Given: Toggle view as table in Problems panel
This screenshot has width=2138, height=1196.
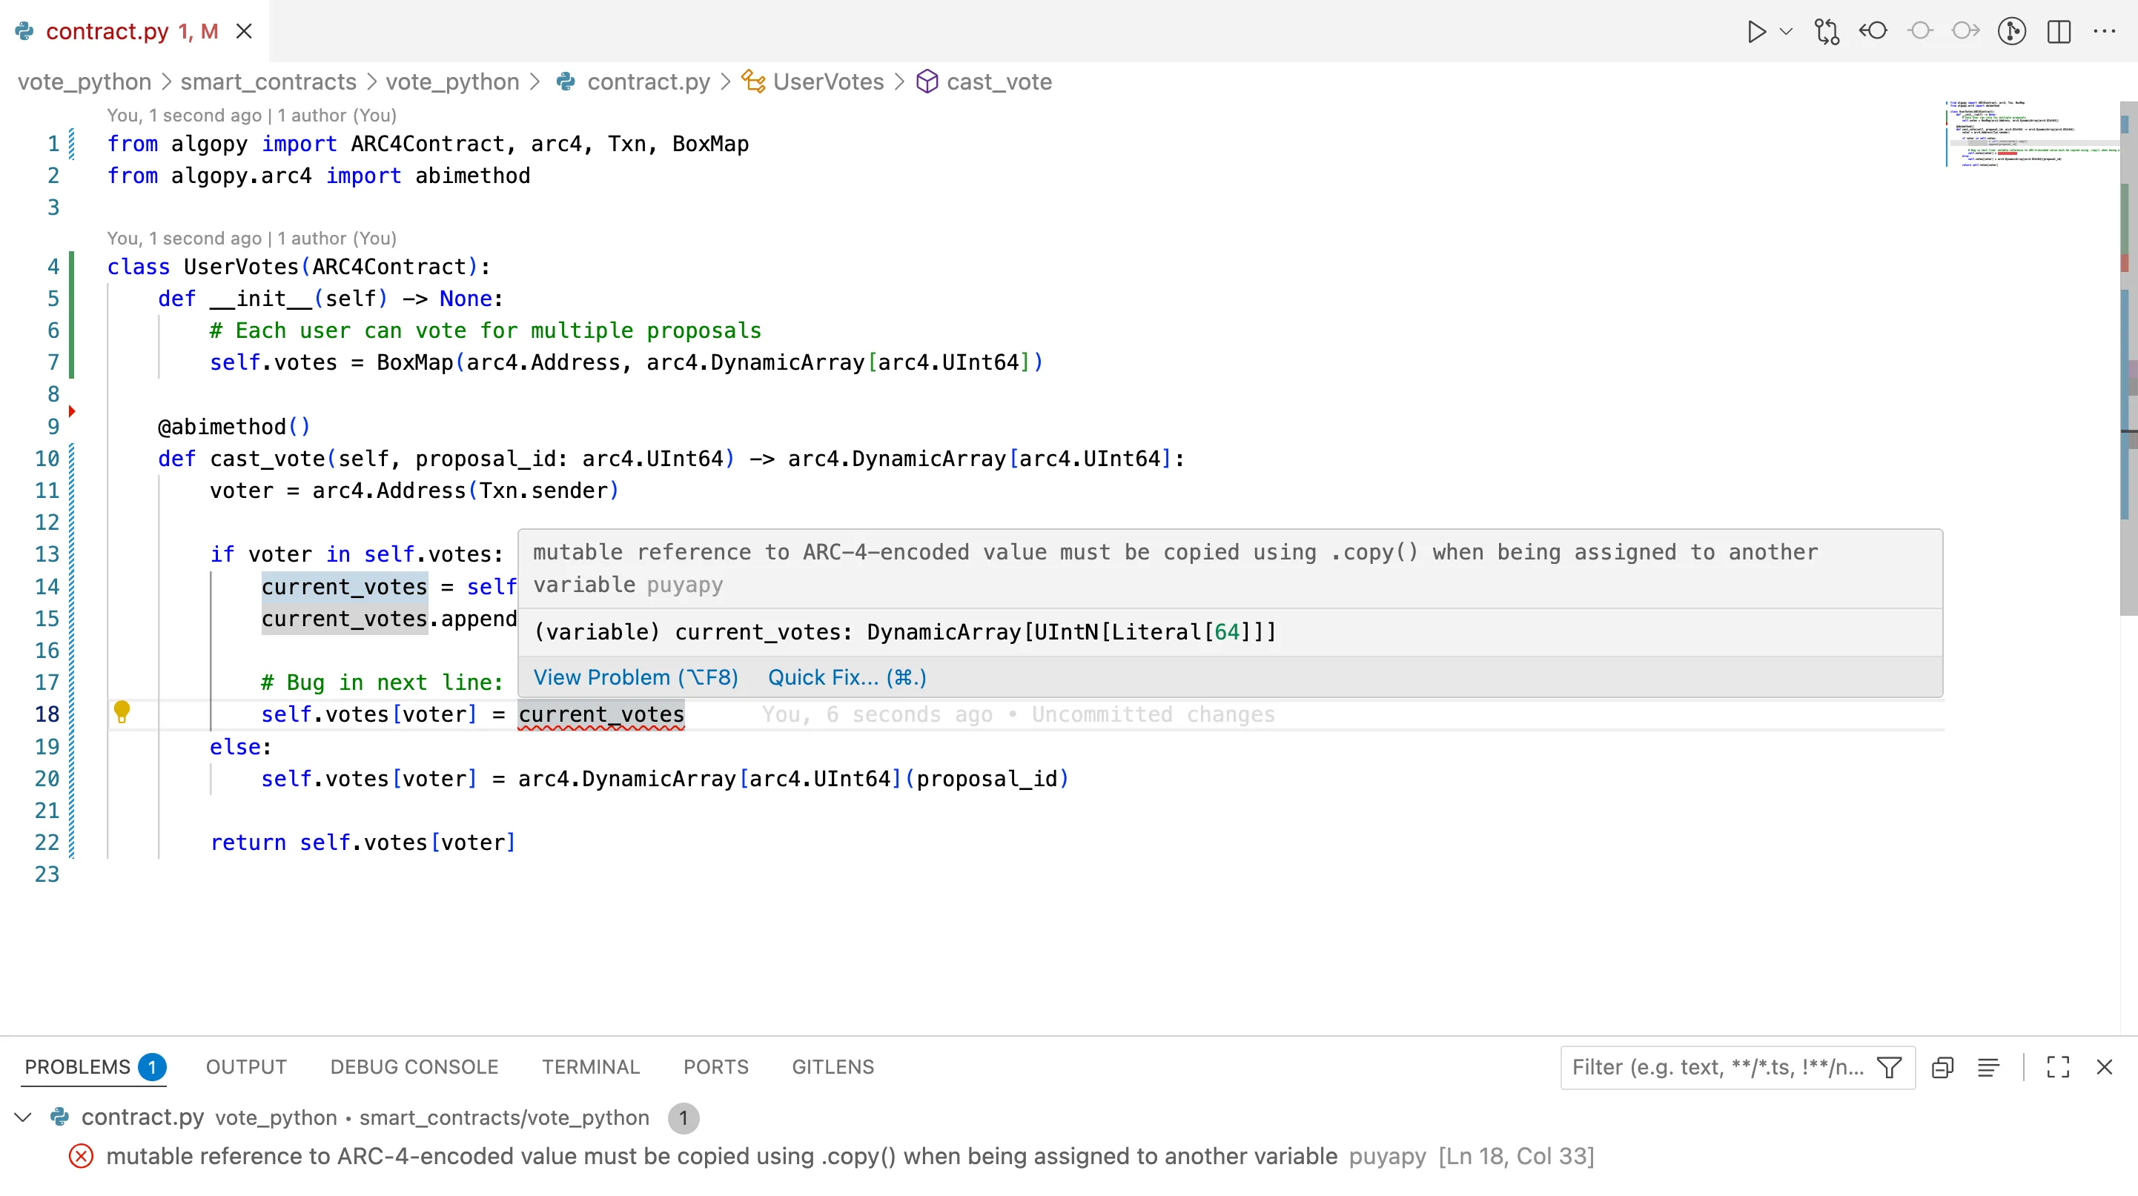Looking at the screenshot, I should click(1990, 1069).
